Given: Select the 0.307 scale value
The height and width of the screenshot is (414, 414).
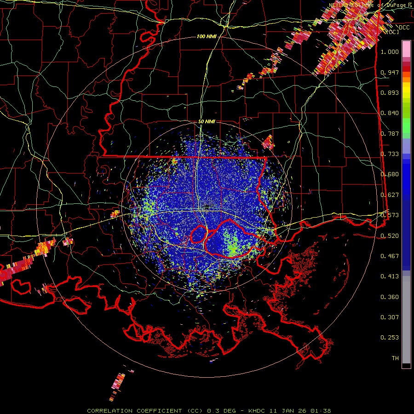Looking at the screenshot, I should pos(390,317).
